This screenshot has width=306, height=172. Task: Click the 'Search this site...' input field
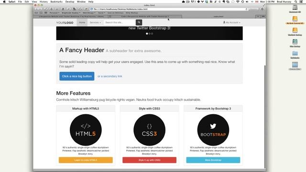(120, 22)
